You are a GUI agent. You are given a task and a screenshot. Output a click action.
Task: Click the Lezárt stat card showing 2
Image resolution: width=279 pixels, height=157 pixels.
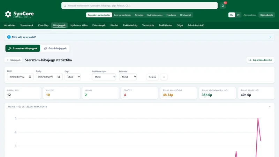(x=100, y=93)
